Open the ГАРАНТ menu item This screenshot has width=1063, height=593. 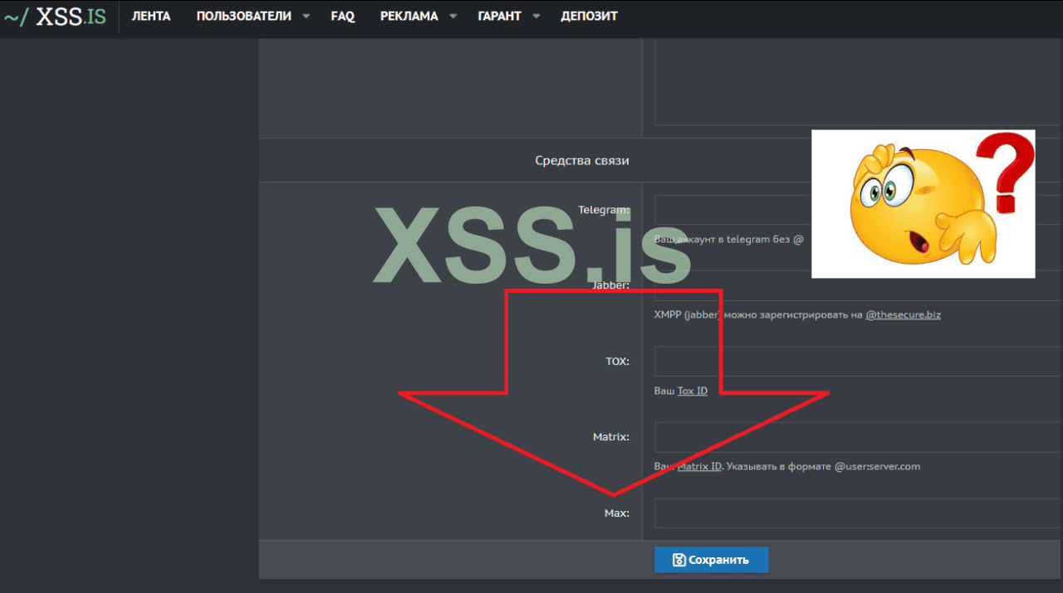[501, 17]
